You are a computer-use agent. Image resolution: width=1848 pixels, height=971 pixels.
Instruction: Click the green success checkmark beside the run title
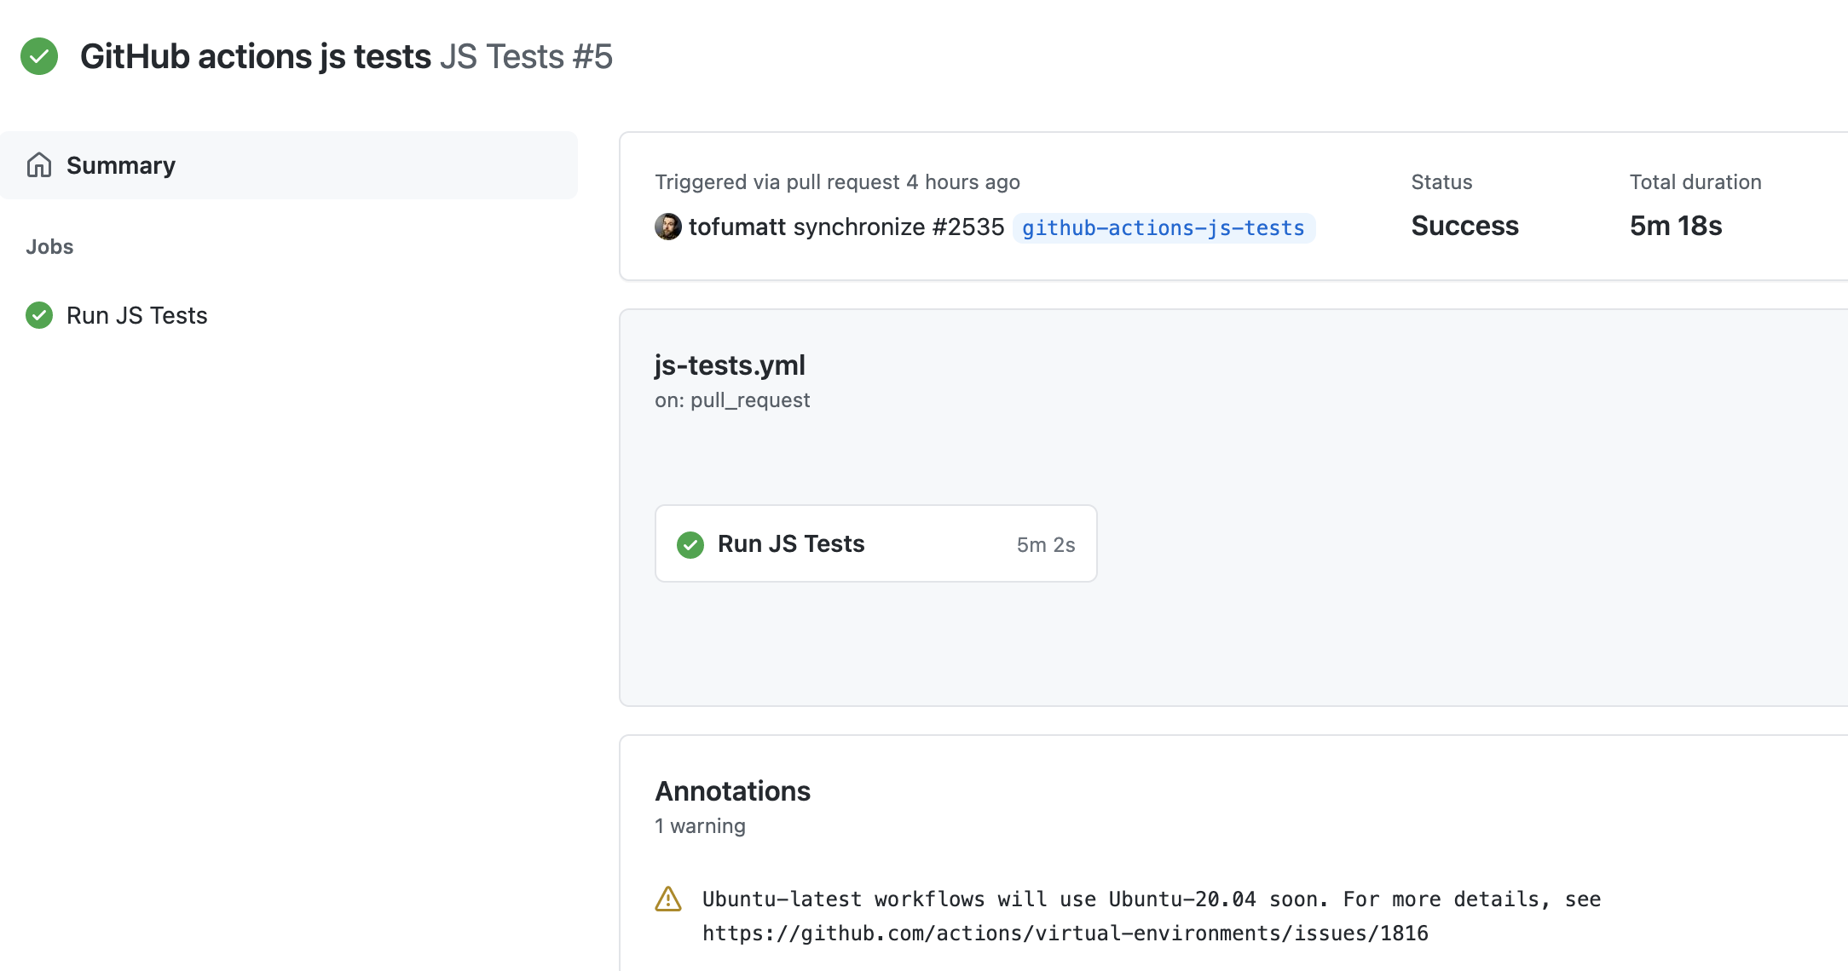[x=39, y=56]
